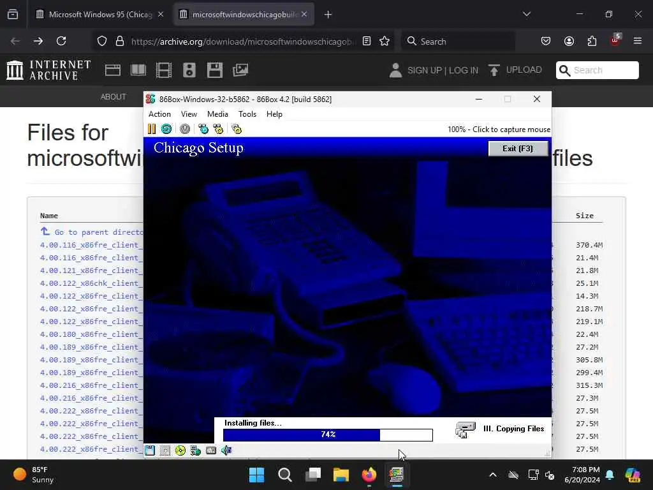Open a new Firefox tab
The width and height of the screenshot is (653, 490).
(x=328, y=15)
